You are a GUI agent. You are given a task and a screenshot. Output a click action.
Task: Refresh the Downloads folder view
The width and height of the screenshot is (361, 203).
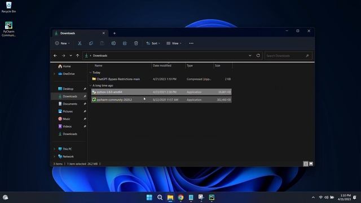(x=258, y=55)
